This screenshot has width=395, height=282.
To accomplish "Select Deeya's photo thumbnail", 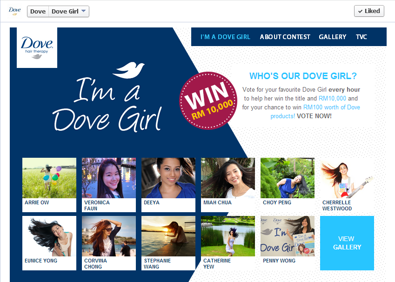I will [168, 178].
